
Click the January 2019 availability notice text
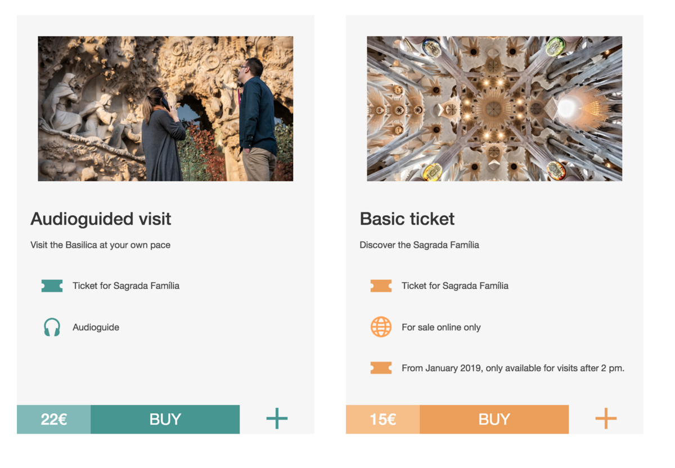[x=513, y=368]
